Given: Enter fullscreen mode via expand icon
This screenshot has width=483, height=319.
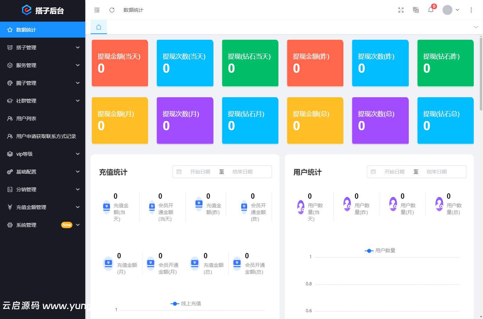Looking at the screenshot, I should coord(401,10).
